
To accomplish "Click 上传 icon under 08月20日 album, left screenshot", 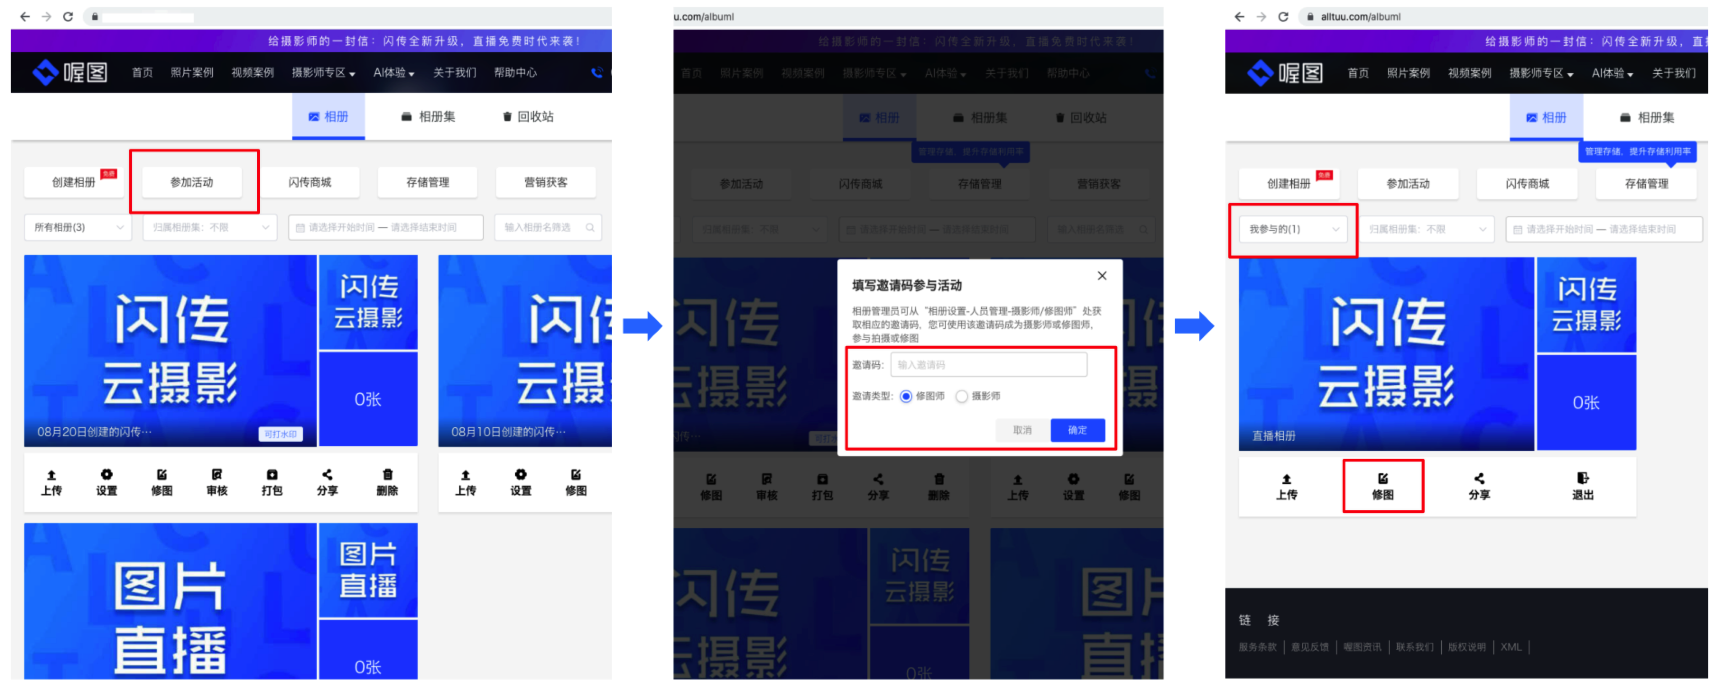I will tap(51, 475).
